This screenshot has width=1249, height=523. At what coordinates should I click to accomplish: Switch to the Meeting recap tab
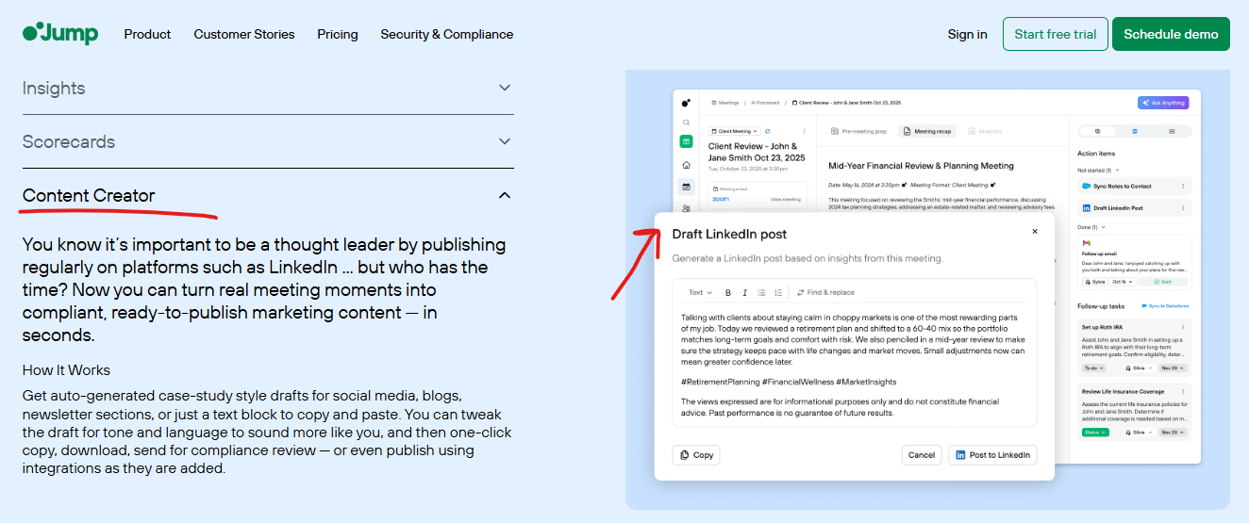click(927, 132)
